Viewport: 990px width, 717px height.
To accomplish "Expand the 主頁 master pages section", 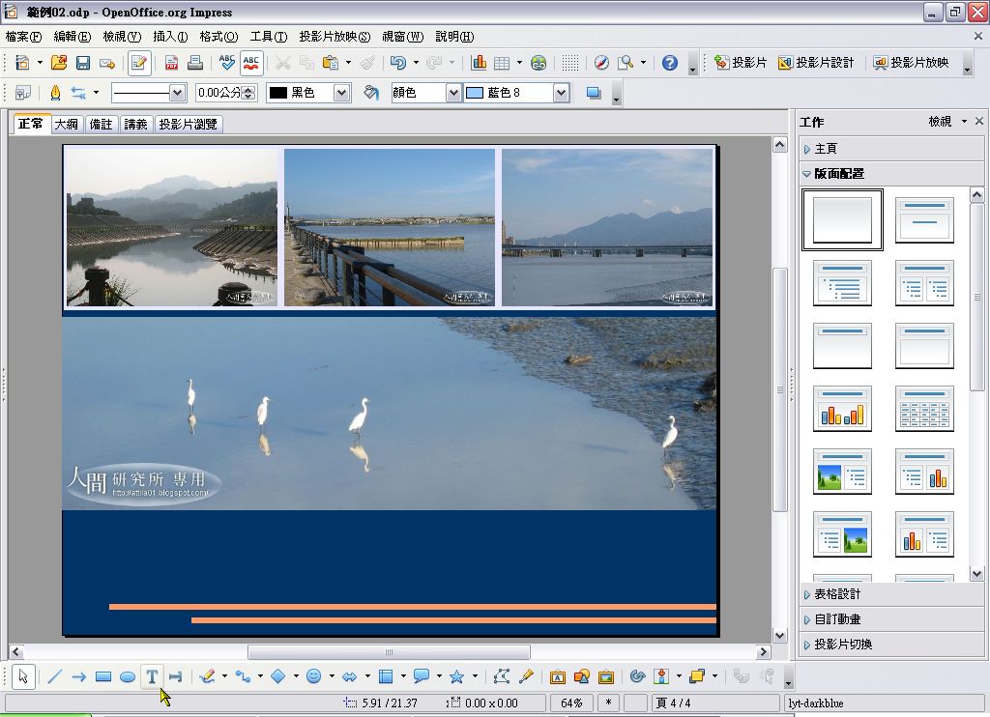I will click(x=890, y=148).
